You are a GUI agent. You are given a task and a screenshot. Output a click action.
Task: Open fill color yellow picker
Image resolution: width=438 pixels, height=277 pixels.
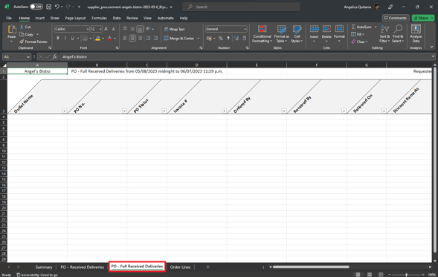[103, 38]
